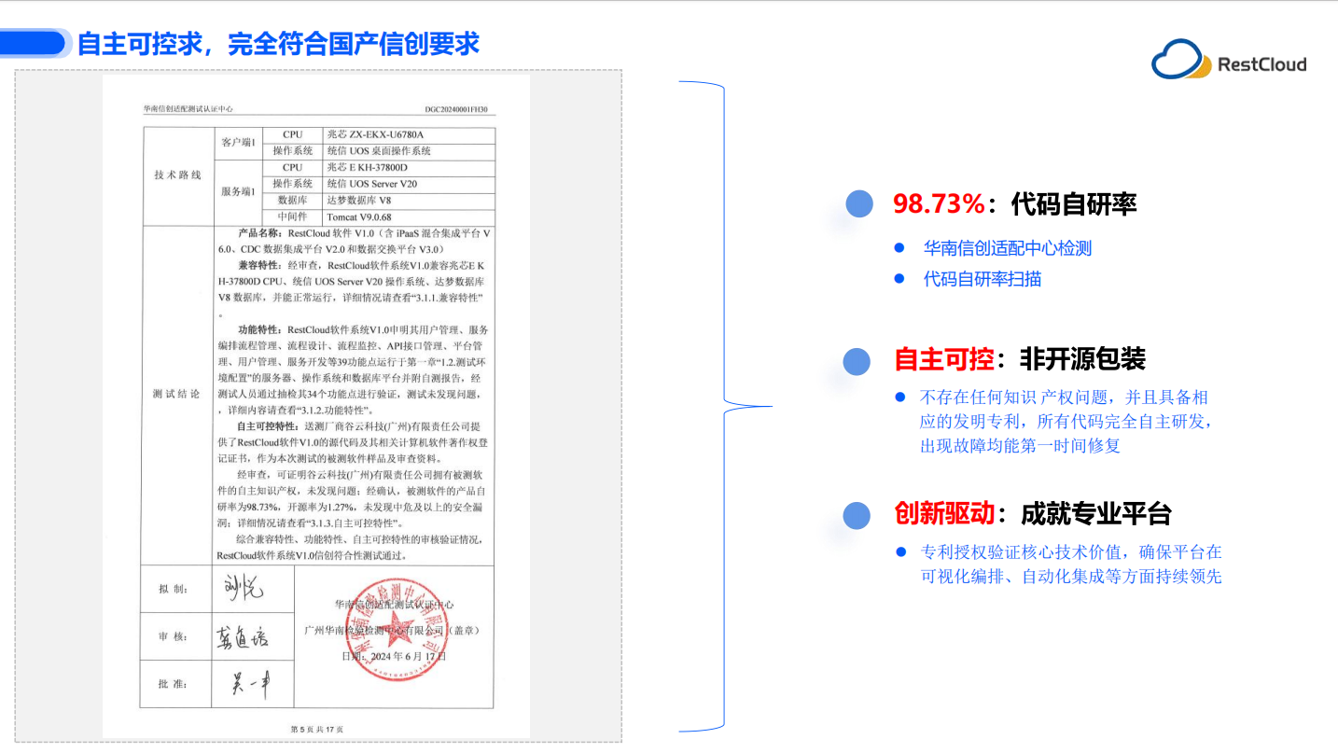Click the RestCloud cloud logo
1338x753 pixels.
[x=1180, y=60]
